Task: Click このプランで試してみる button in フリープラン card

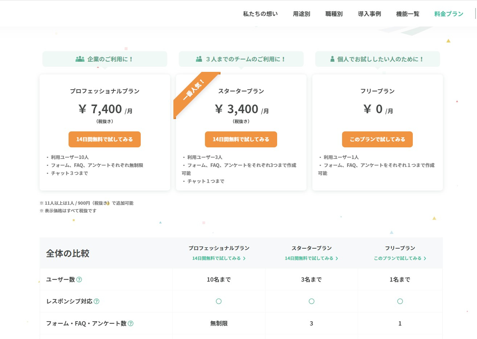Action: click(377, 139)
